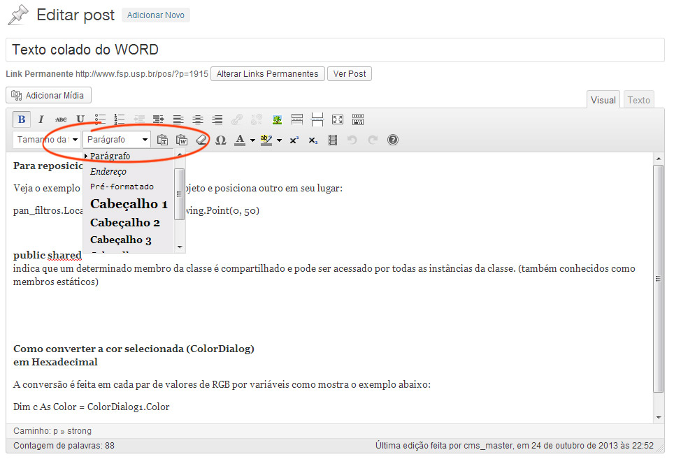The height and width of the screenshot is (466, 674).
Task: Click Alterar Links Permanentes button
Action: 267,74
